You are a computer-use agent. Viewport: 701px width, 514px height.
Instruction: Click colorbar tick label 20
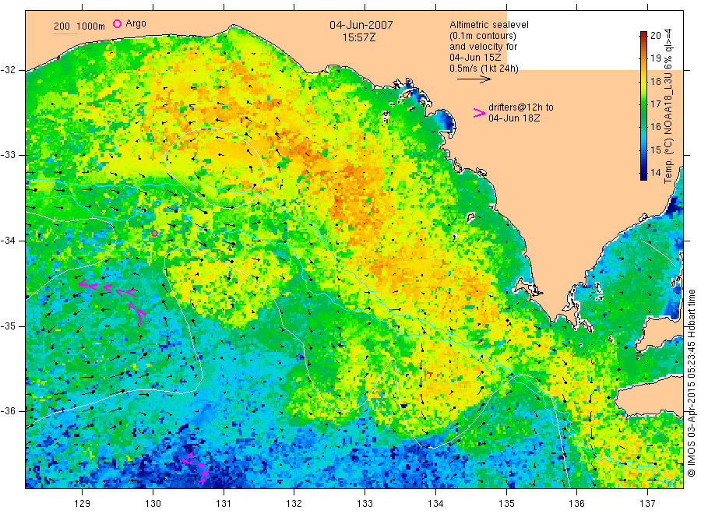655,36
